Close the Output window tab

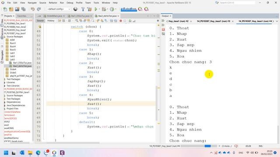point(170,16)
